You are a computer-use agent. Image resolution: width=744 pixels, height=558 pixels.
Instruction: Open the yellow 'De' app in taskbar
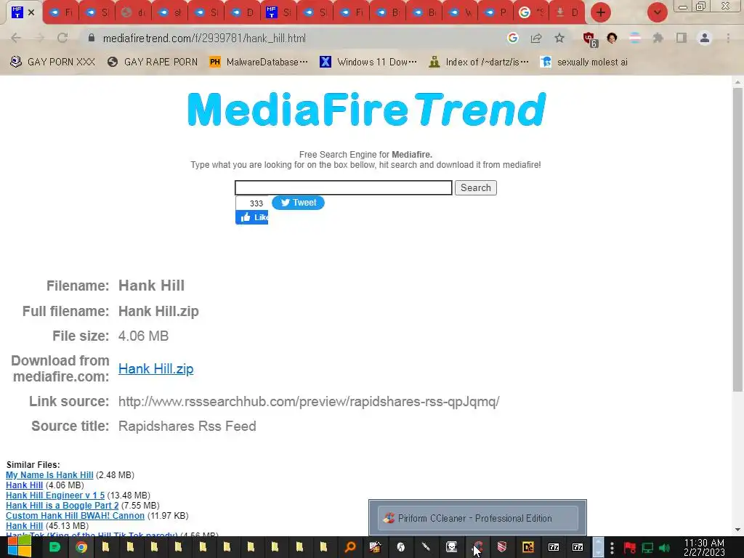[x=527, y=547]
